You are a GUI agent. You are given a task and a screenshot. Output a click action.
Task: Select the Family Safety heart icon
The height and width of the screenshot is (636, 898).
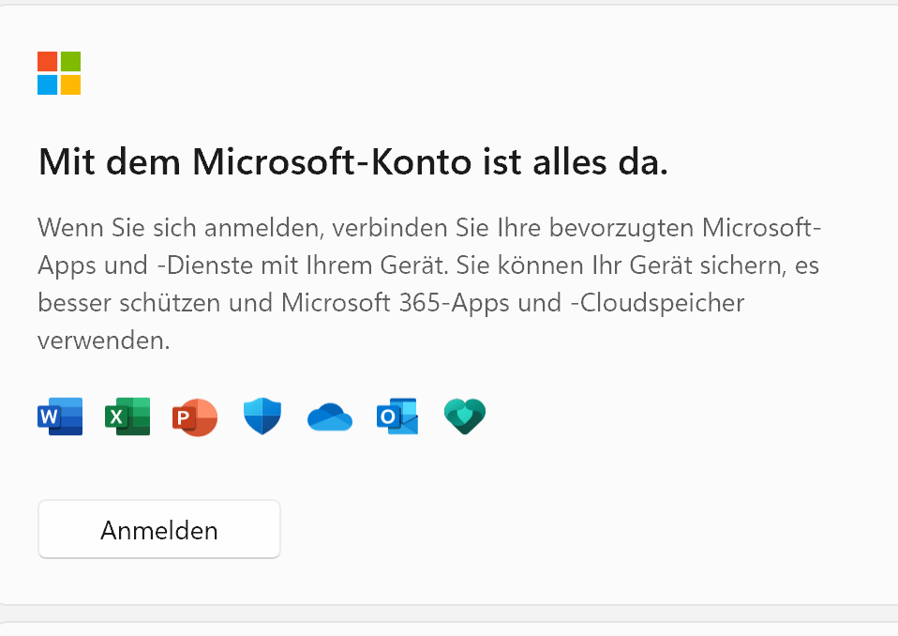click(x=465, y=416)
